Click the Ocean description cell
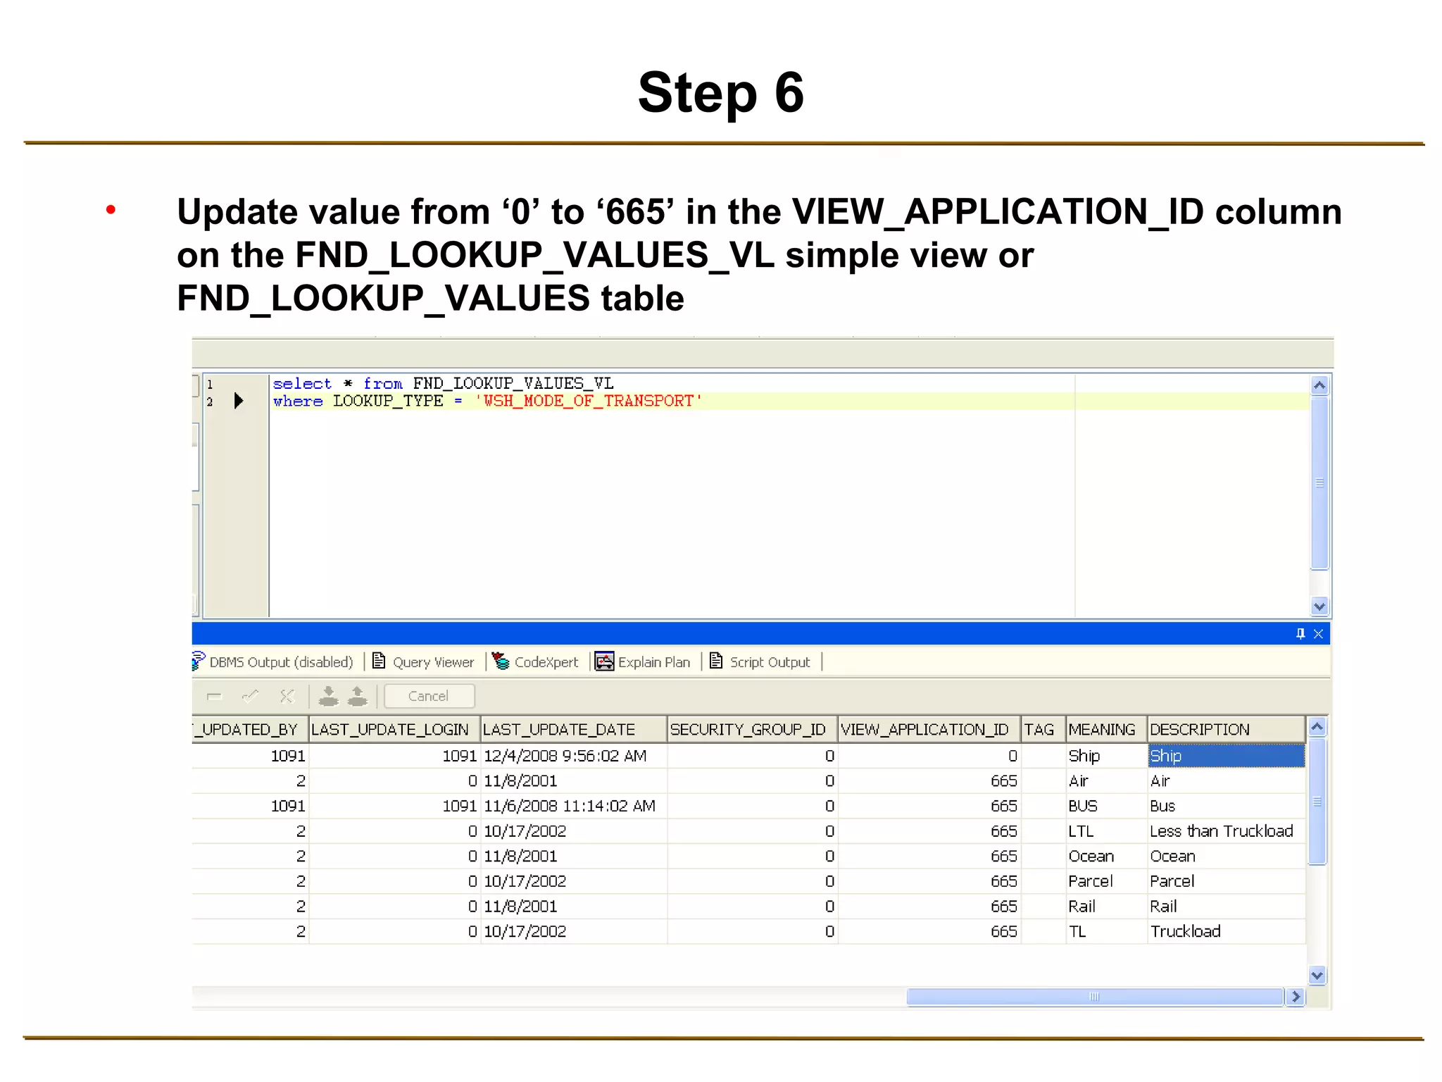This screenshot has width=1442, height=1082. pos(1227,857)
